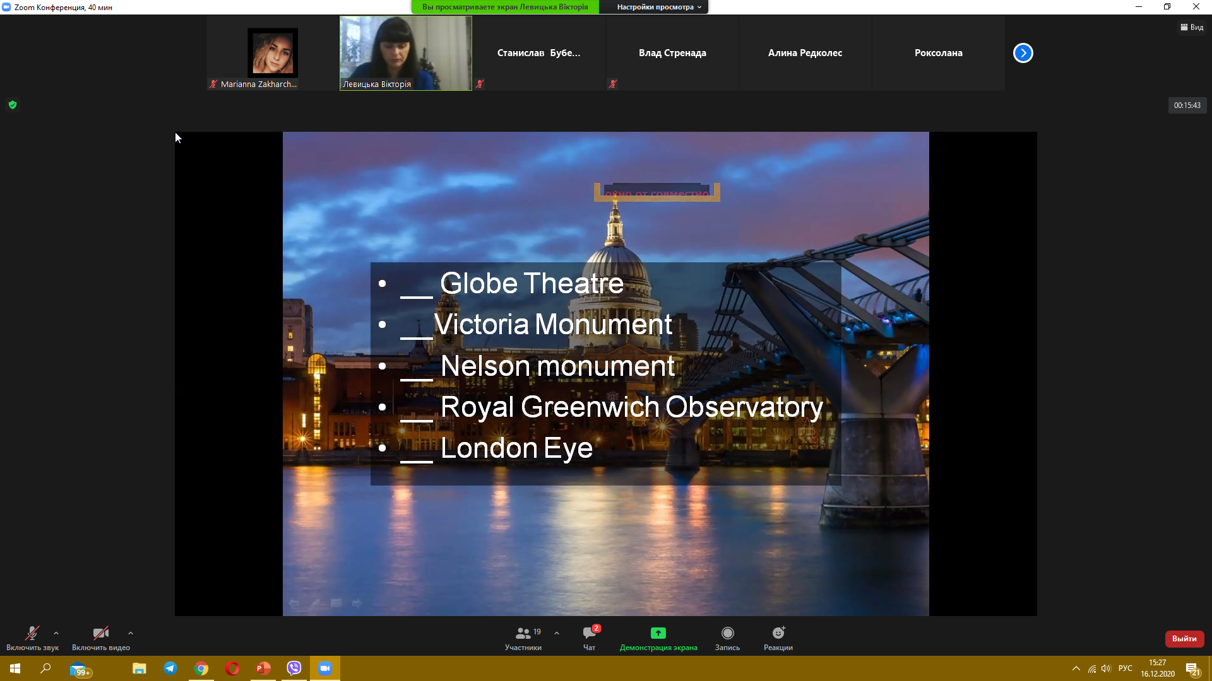This screenshot has height=681, width=1212.
Task: Open the Participants panel icon
Action: click(x=523, y=633)
